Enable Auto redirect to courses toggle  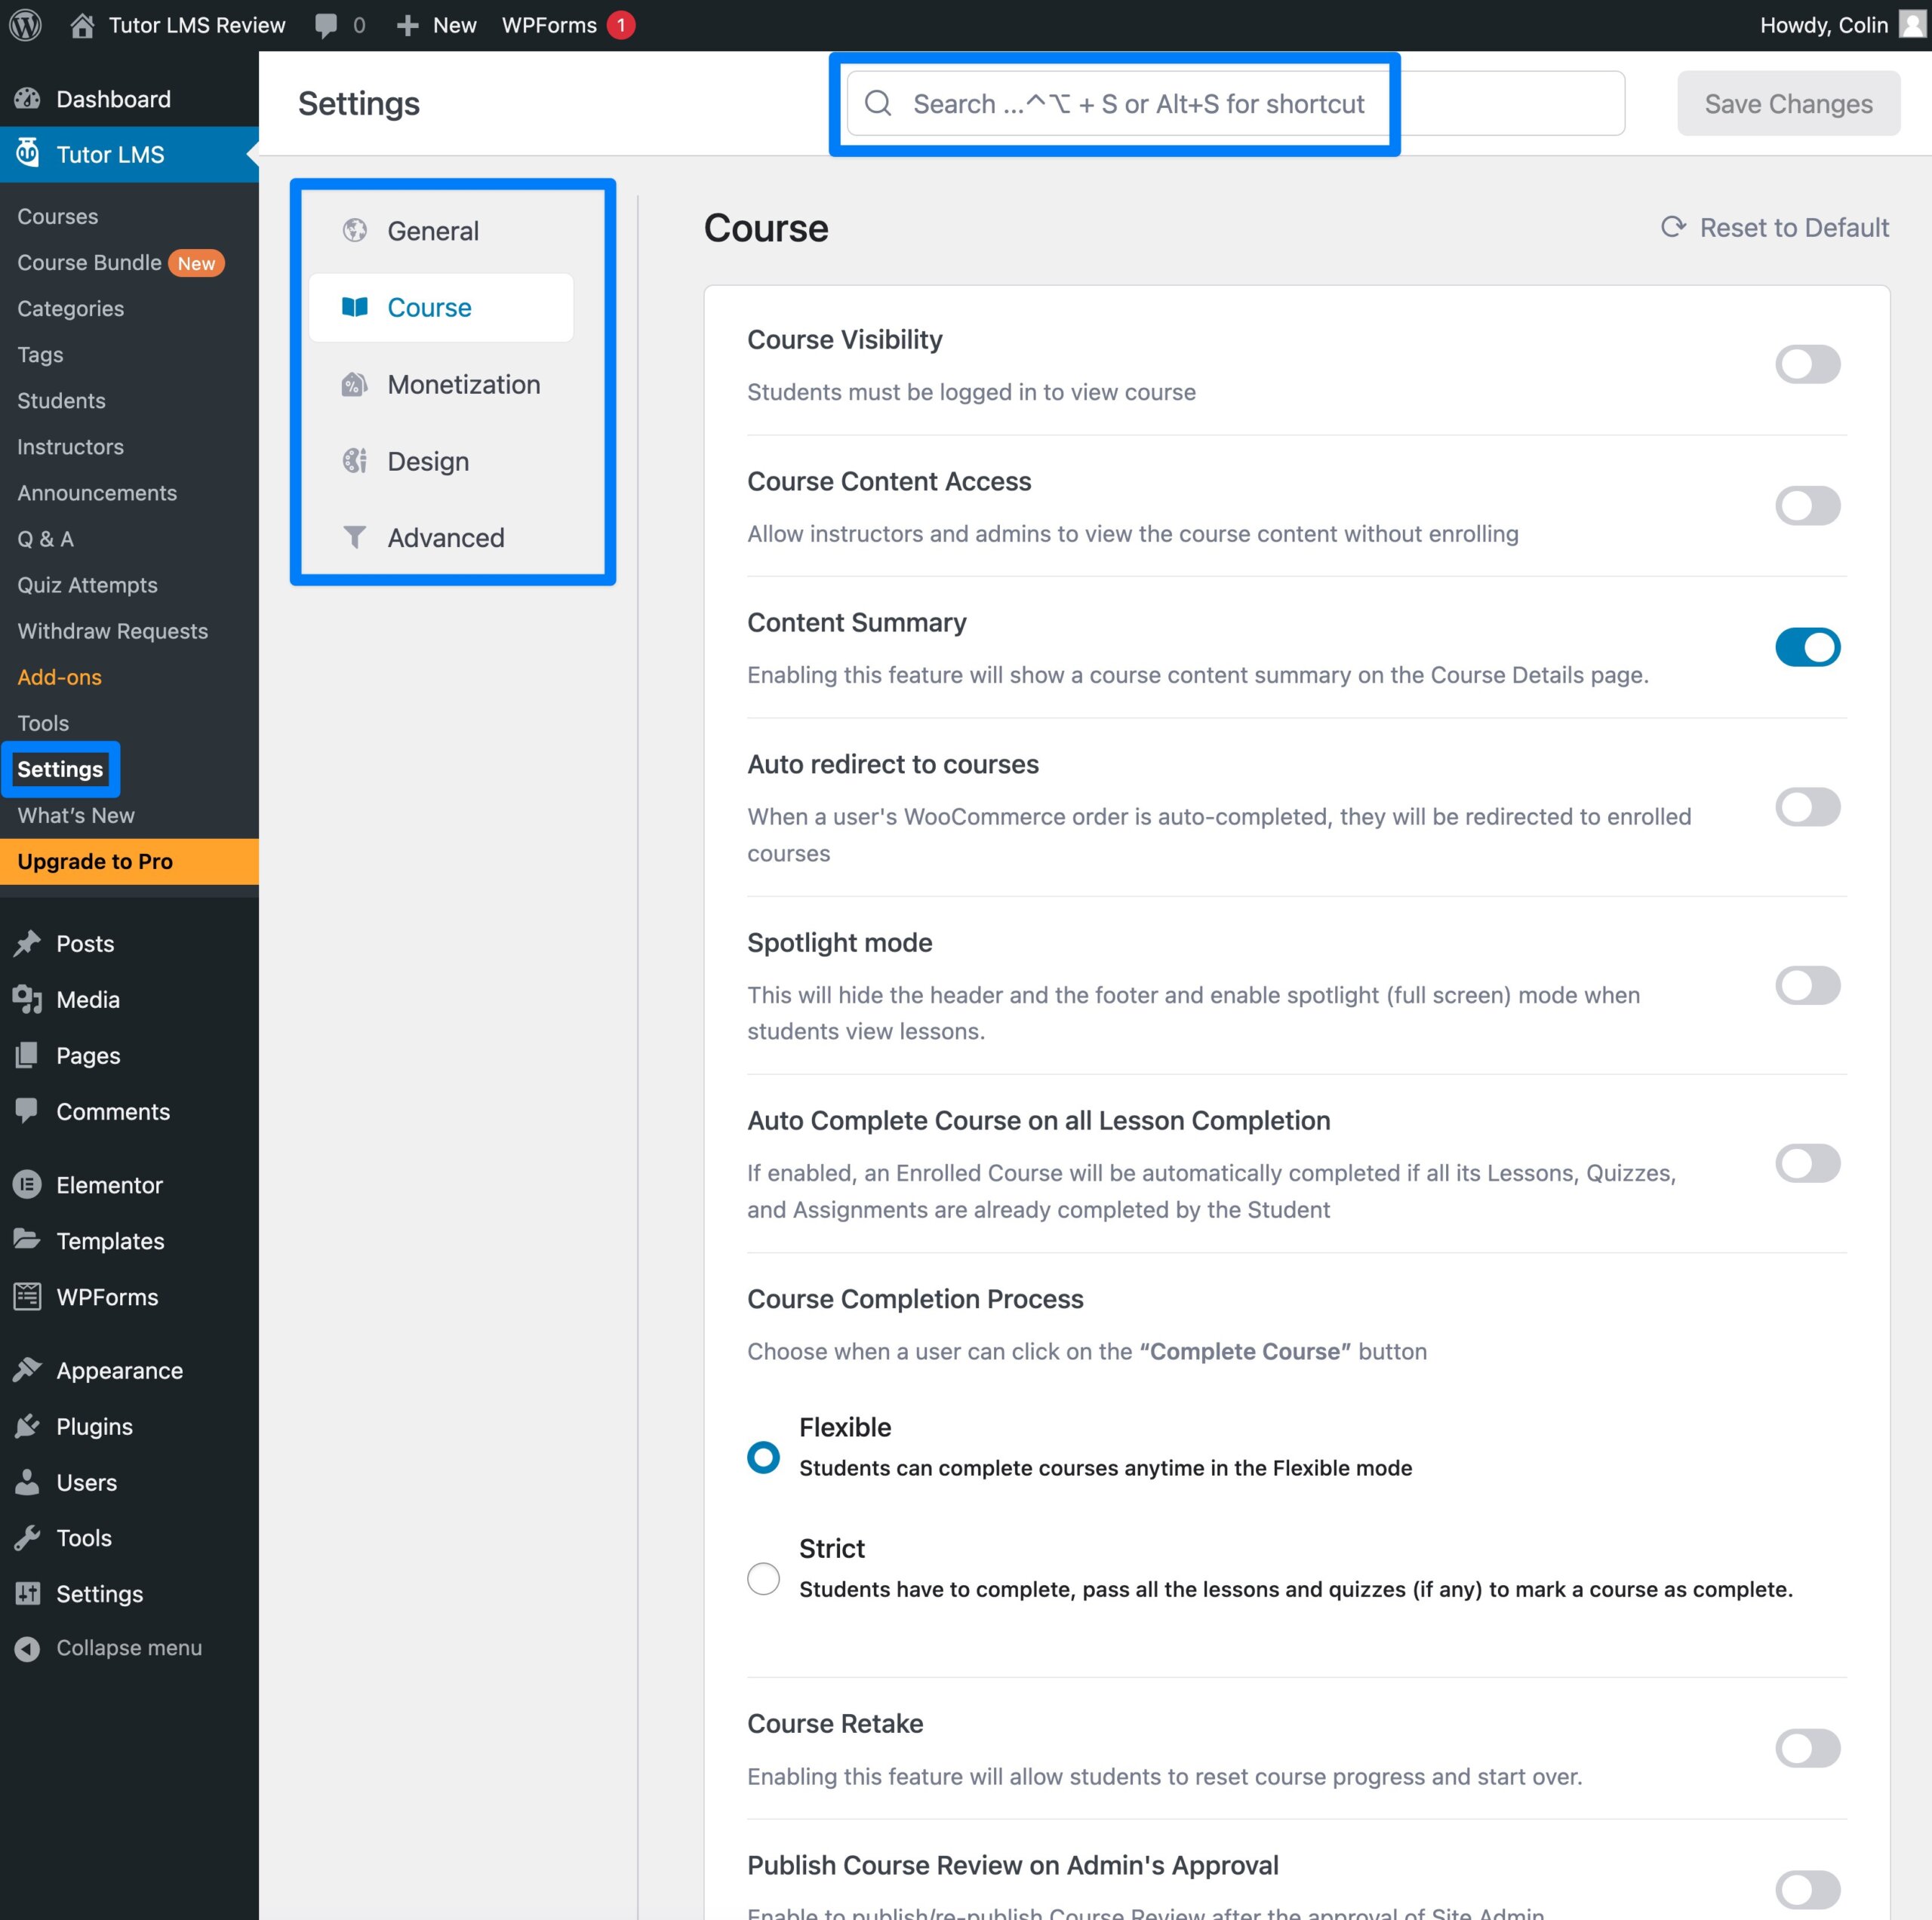coord(1807,806)
